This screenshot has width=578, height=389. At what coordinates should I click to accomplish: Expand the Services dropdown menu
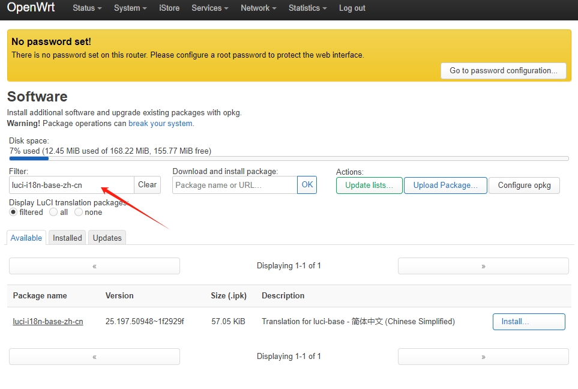click(x=209, y=8)
